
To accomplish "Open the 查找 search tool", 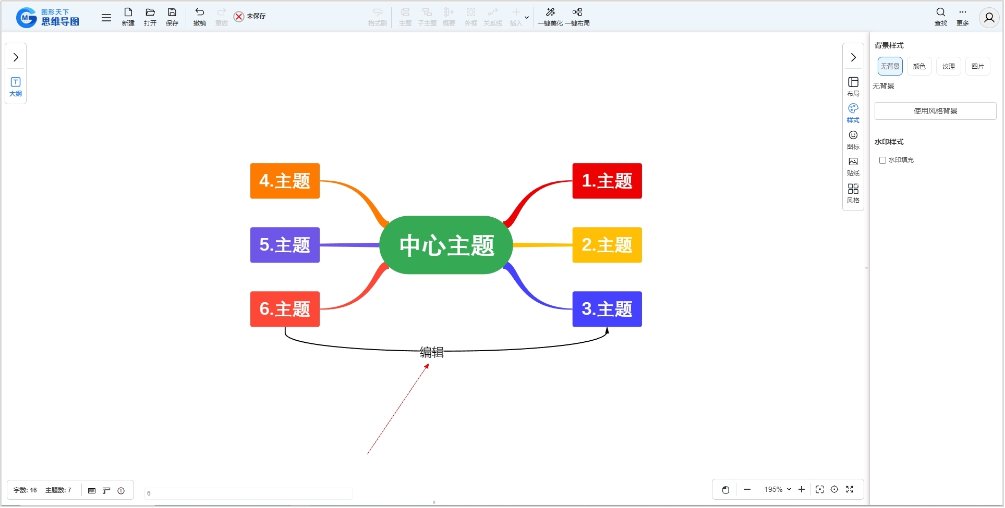I will pos(941,17).
